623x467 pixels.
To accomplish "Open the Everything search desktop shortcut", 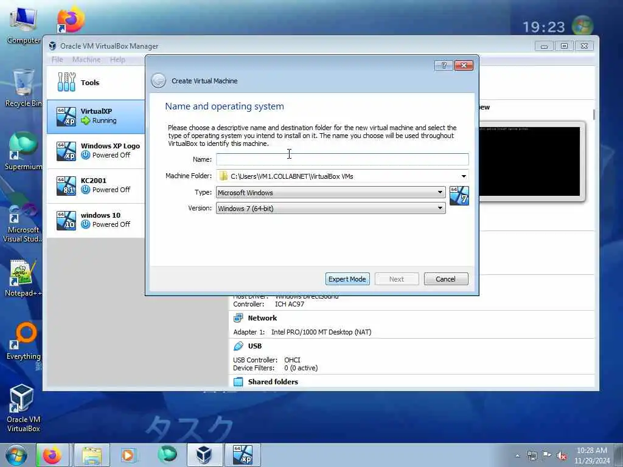I will pyautogui.click(x=24, y=342).
